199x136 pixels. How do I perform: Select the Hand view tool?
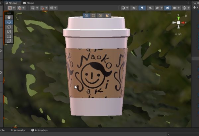[x=9, y=17]
